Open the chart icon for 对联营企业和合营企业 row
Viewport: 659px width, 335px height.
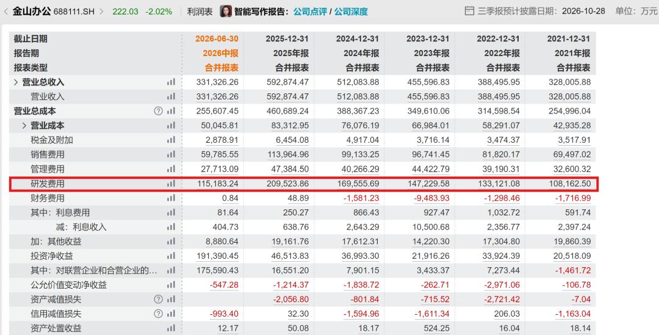click(x=171, y=270)
